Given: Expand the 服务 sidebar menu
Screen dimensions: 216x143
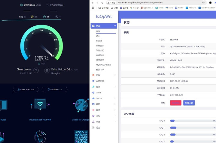Looking at the screenshot, I should [x=115, y=87].
